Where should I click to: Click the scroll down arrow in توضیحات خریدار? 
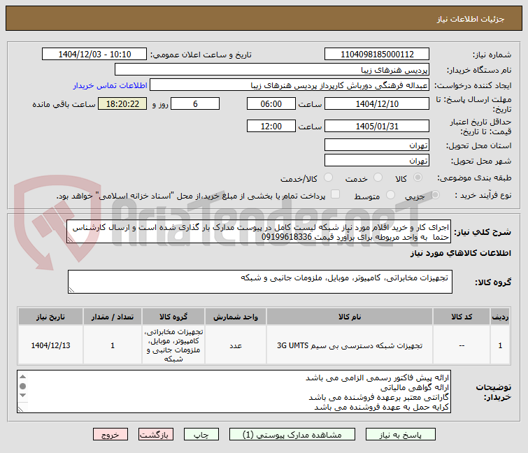coord(22,395)
